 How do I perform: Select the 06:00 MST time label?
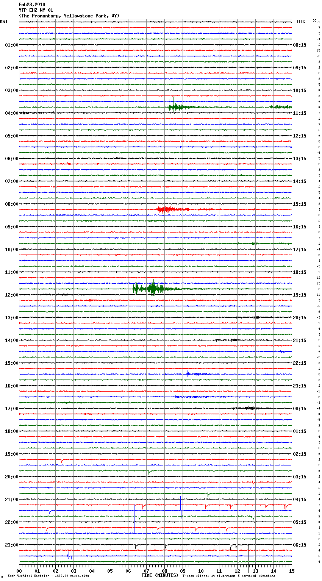pos(11,159)
